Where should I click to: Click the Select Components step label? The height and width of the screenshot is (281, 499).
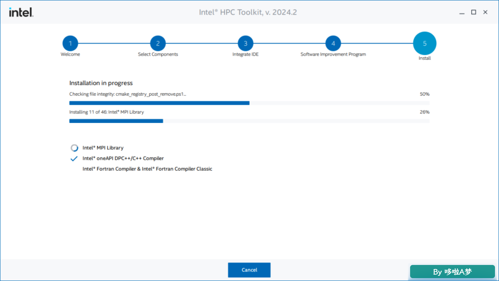click(158, 54)
